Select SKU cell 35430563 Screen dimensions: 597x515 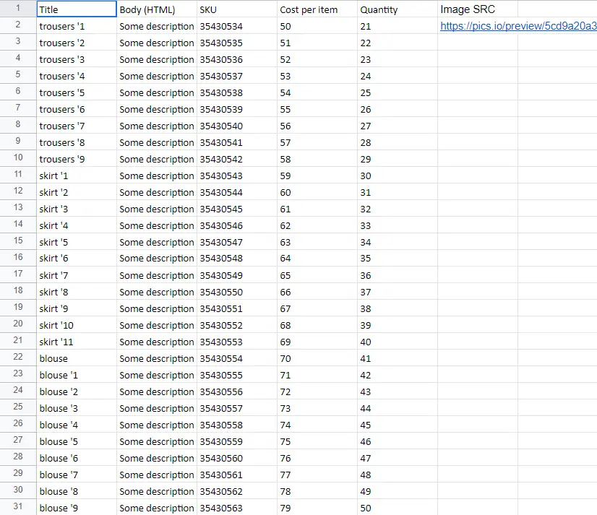pos(237,508)
